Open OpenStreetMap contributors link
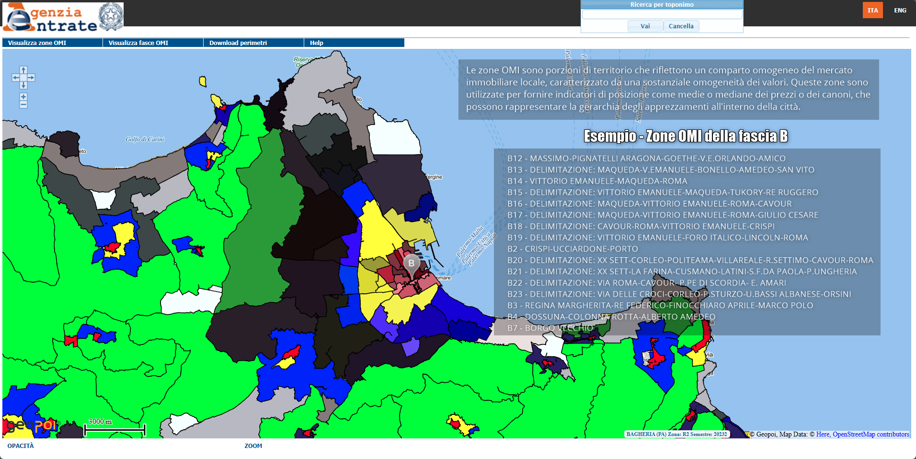Screen dimensions: 916x459 (x=871, y=435)
